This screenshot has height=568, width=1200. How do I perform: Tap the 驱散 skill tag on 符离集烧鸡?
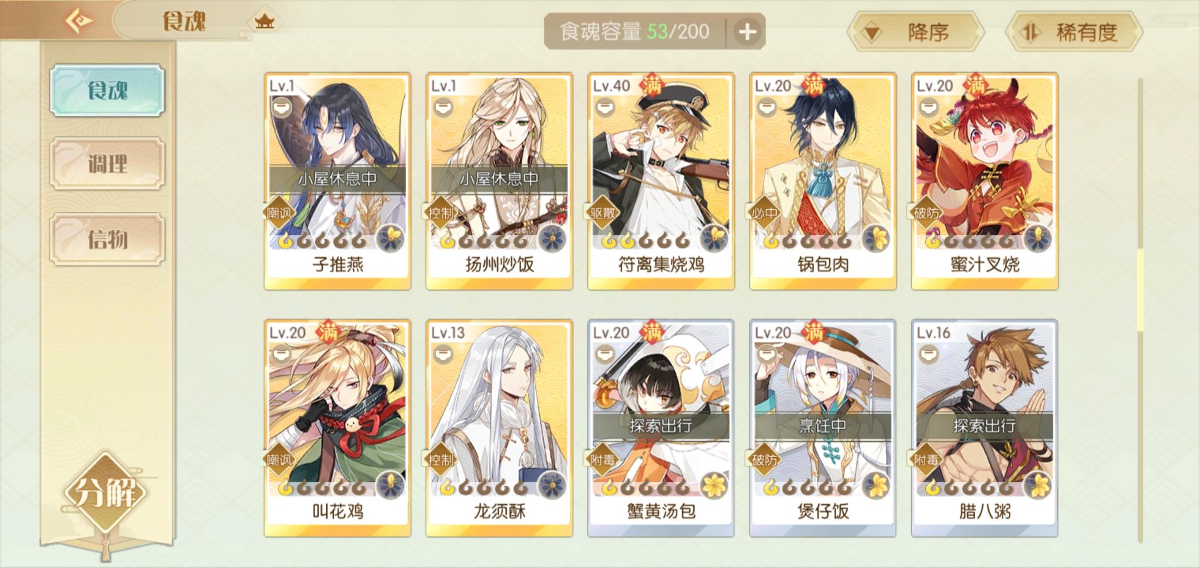603,213
